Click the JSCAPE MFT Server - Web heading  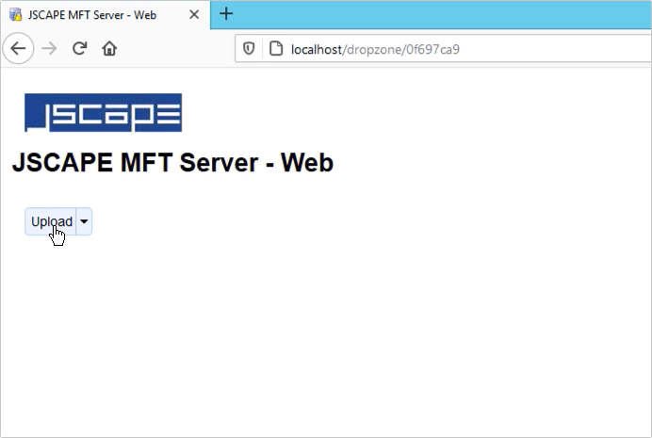pos(172,163)
